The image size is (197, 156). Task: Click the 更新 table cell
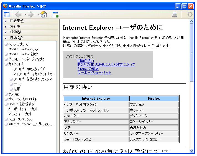coord(96,128)
